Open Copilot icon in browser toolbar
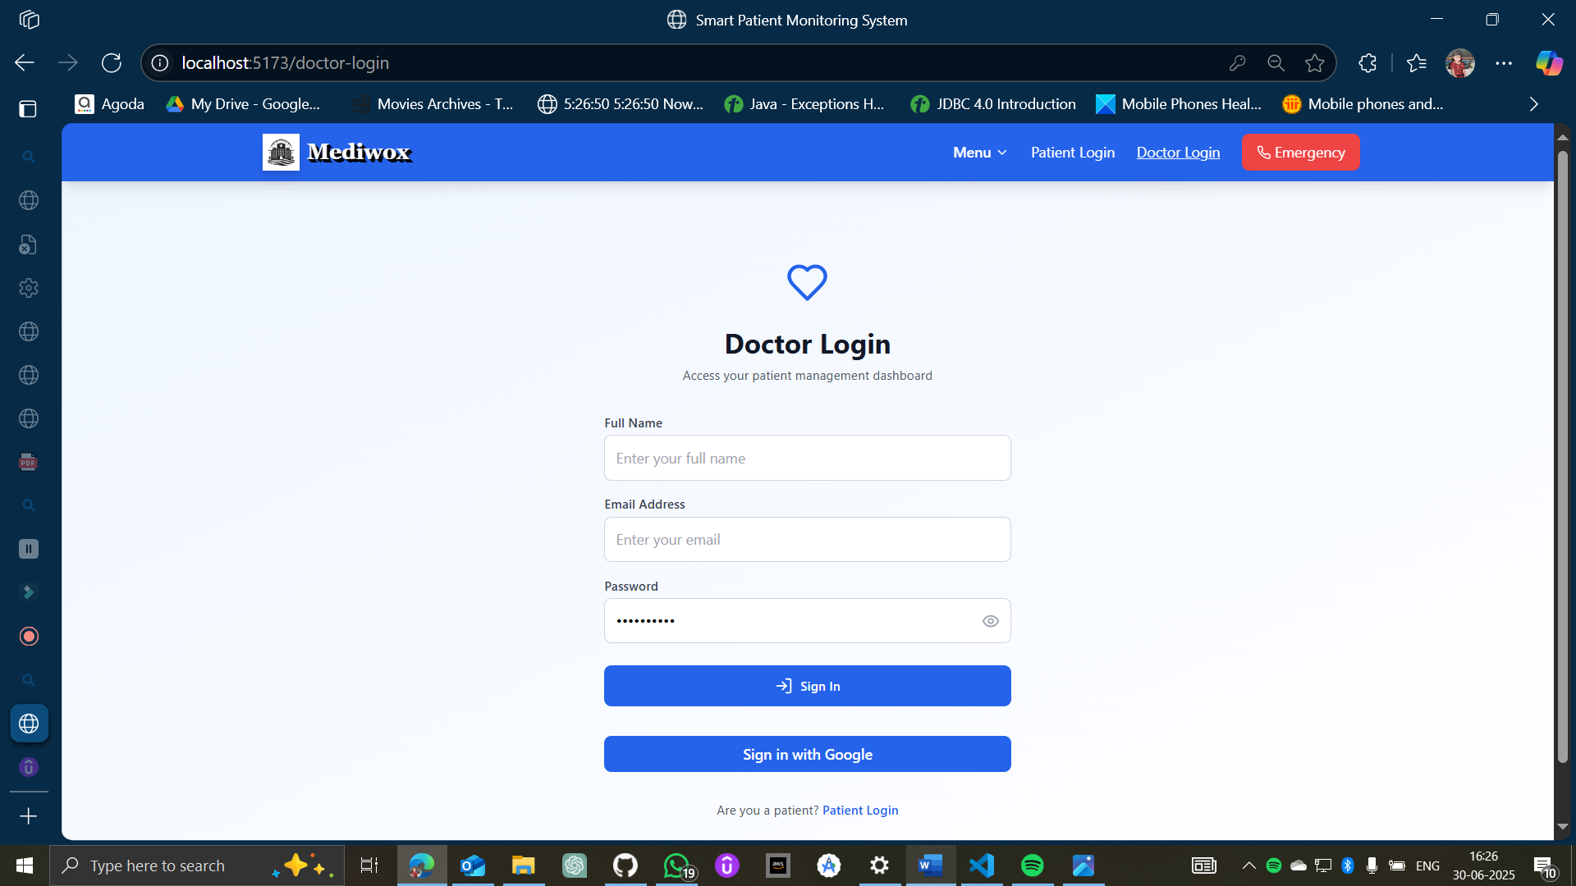1576x886 pixels. click(x=1549, y=63)
